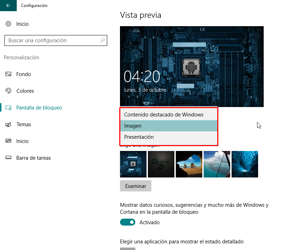Open Barra de tareas icon

pyautogui.click(x=8, y=158)
